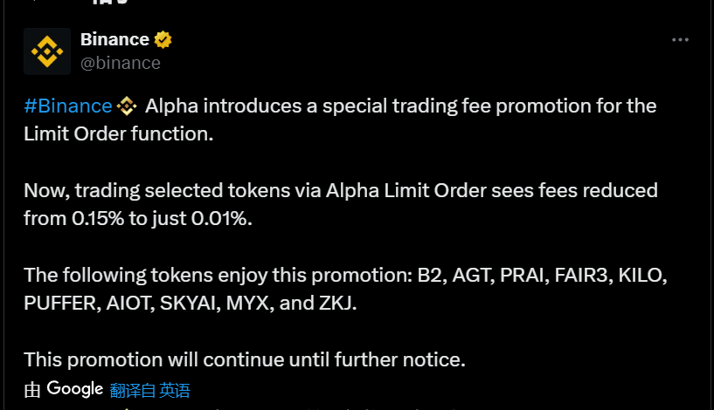The height and width of the screenshot is (410, 714).
Task: Click the Google logo in translation credit
Action: coord(75,389)
